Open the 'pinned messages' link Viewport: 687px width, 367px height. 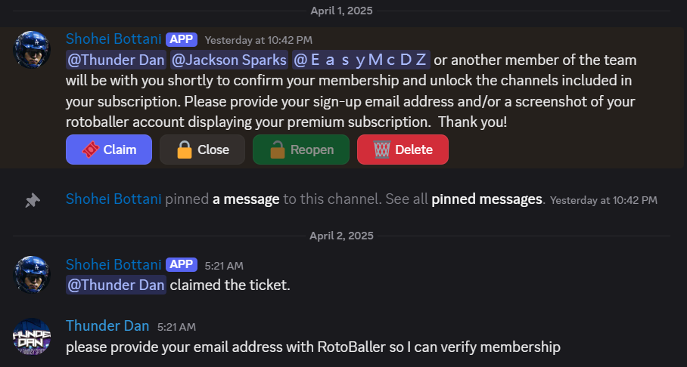486,199
